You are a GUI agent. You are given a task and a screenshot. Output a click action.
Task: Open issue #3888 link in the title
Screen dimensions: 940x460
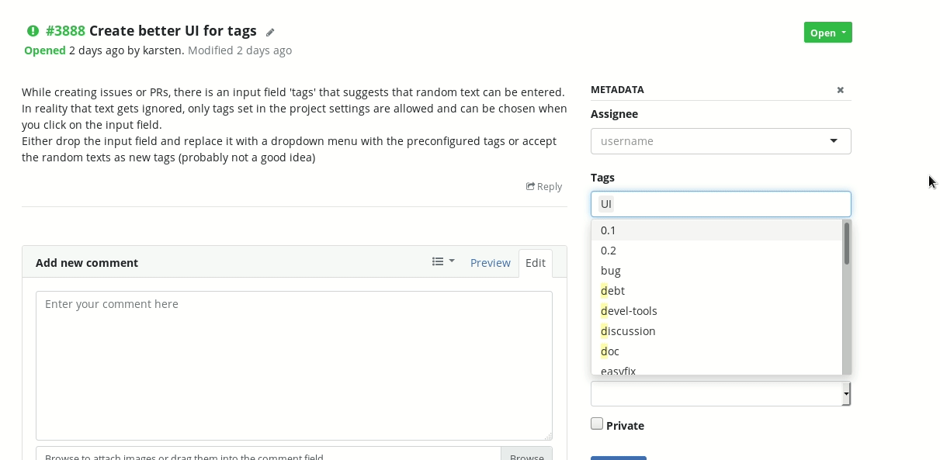tap(65, 31)
